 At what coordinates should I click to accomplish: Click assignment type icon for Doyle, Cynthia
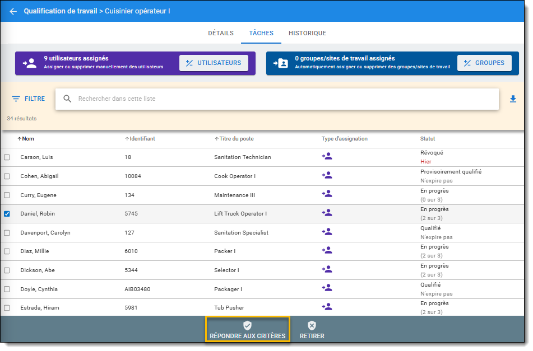(327, 288)
